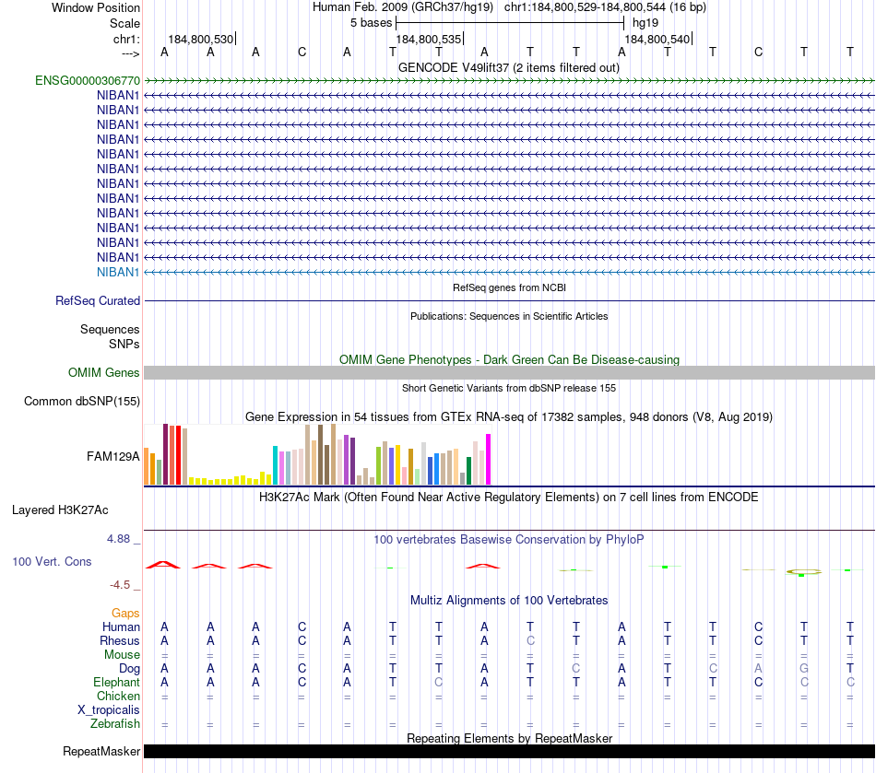
Task: Open Common dbSNP(155) track label
Action: [81, 402]
